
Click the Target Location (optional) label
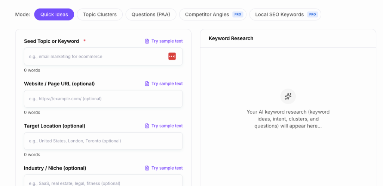pos(55,126)
